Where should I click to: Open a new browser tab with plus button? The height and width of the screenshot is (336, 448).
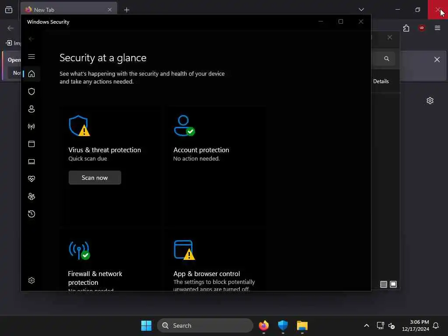(x=126, y=10)
